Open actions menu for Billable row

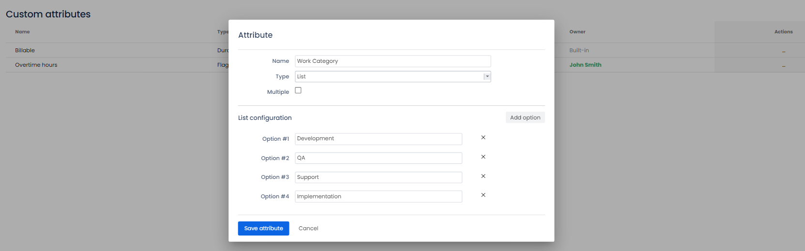[783, 51]
